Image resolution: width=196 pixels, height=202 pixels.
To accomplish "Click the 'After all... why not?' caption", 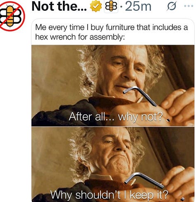I will (116, 117).
